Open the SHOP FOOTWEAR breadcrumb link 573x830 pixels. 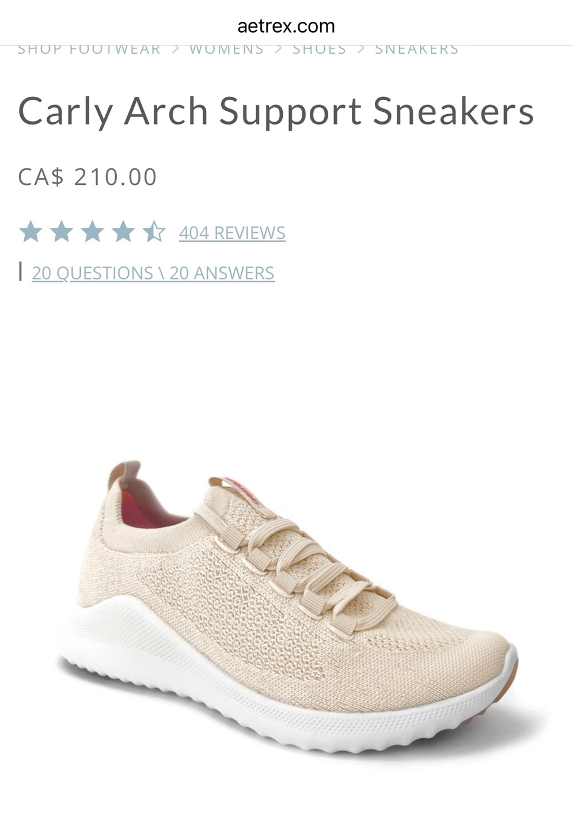click(x=89, y=50)
